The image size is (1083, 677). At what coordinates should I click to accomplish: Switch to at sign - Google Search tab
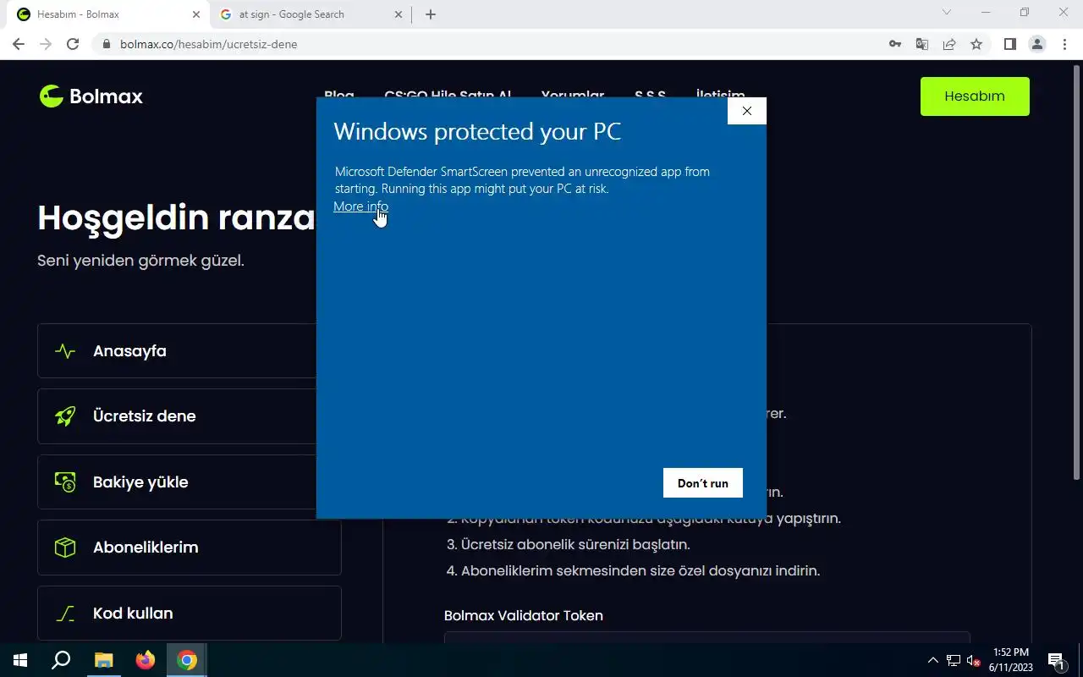(x=310, y=14)
